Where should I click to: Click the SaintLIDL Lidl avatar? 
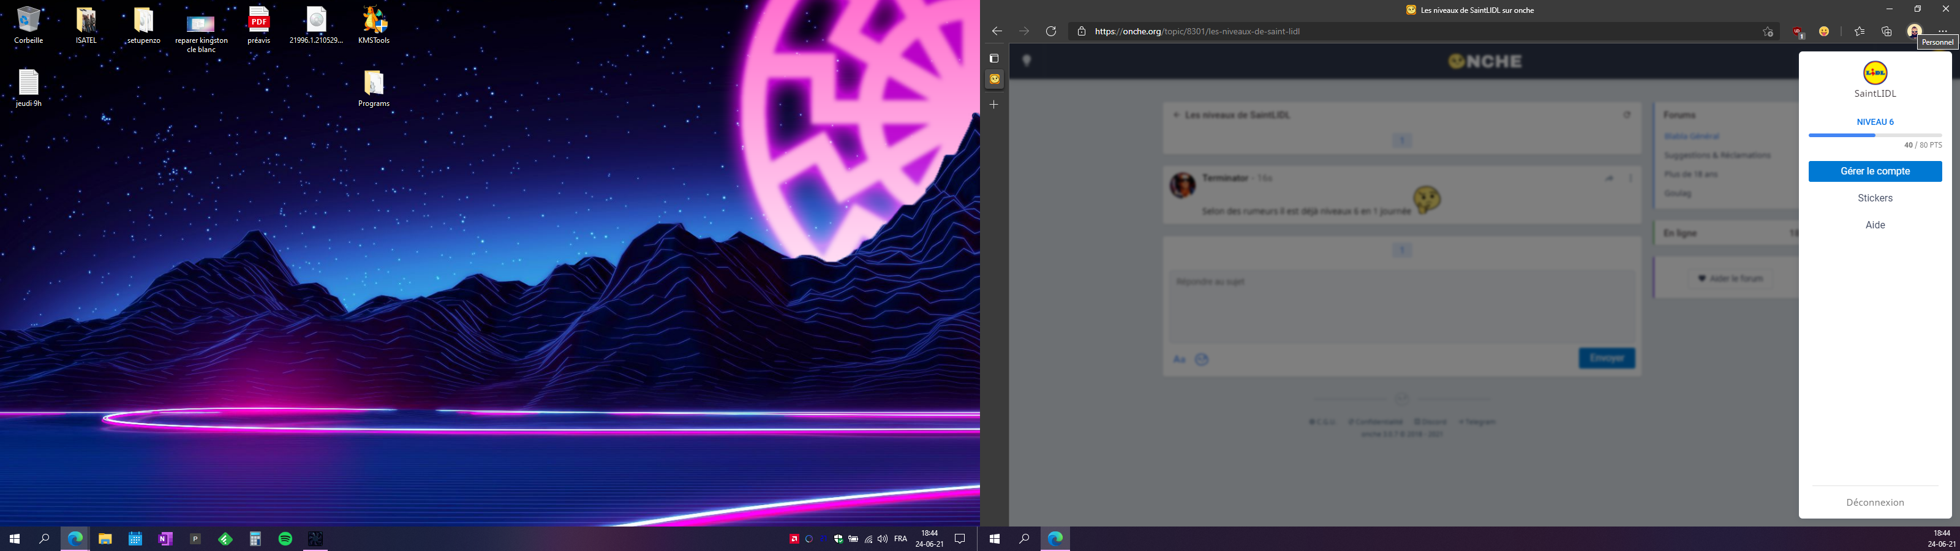point(1875,73)
